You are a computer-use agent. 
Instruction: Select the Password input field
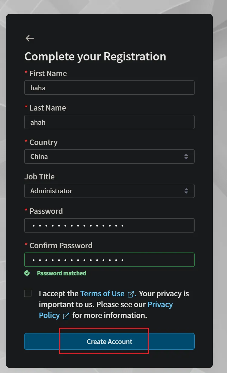point(109,225)
